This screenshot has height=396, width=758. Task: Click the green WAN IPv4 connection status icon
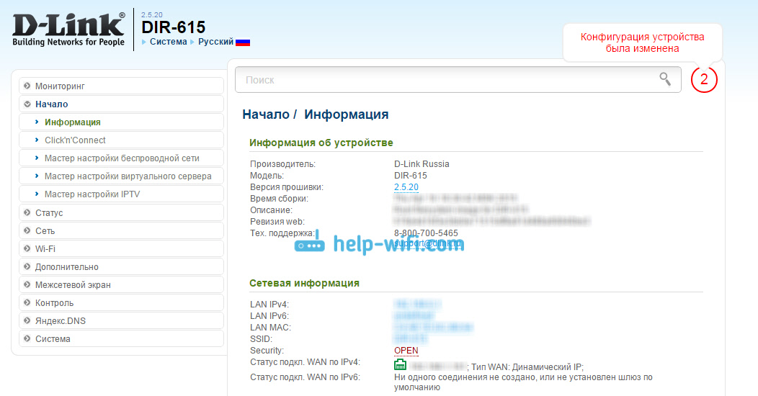pyautogui.click(x=400, y=365)
